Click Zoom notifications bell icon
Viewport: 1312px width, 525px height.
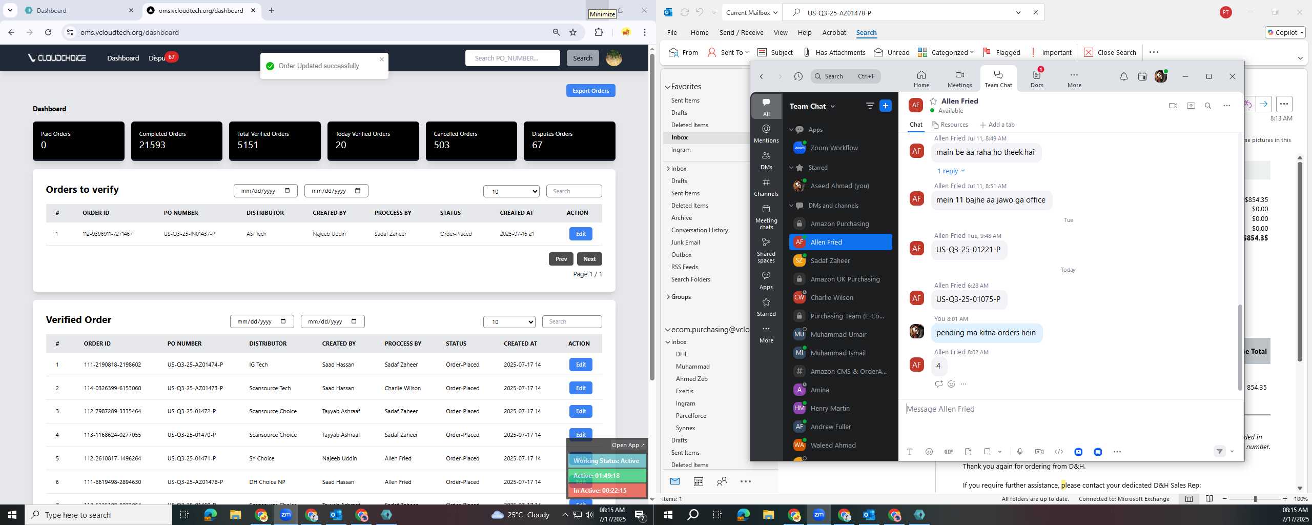click(1123, 76)
